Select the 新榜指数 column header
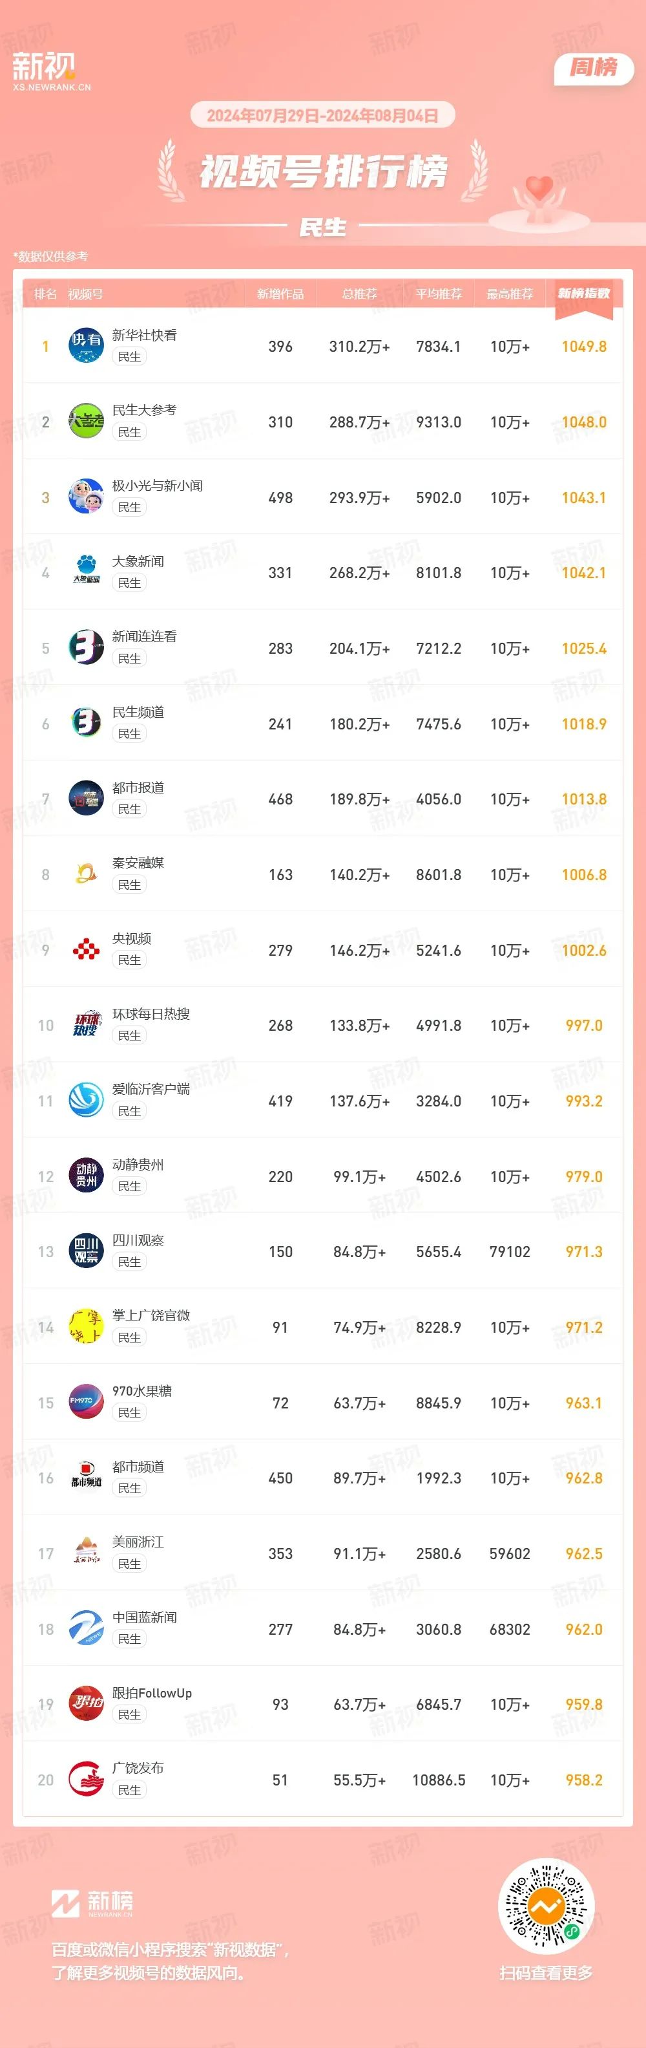This screenshot has width=646, height=2048. pyautogui.click(x=584, y=294)
